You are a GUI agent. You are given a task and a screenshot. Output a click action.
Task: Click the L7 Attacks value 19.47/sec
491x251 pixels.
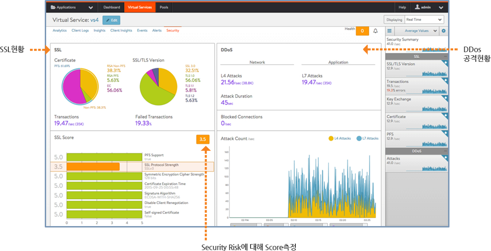pyautogui.click(x=317, y=82)
